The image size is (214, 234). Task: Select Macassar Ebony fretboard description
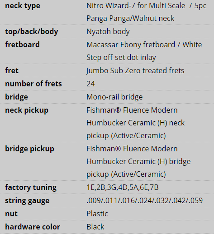[144, 51]
